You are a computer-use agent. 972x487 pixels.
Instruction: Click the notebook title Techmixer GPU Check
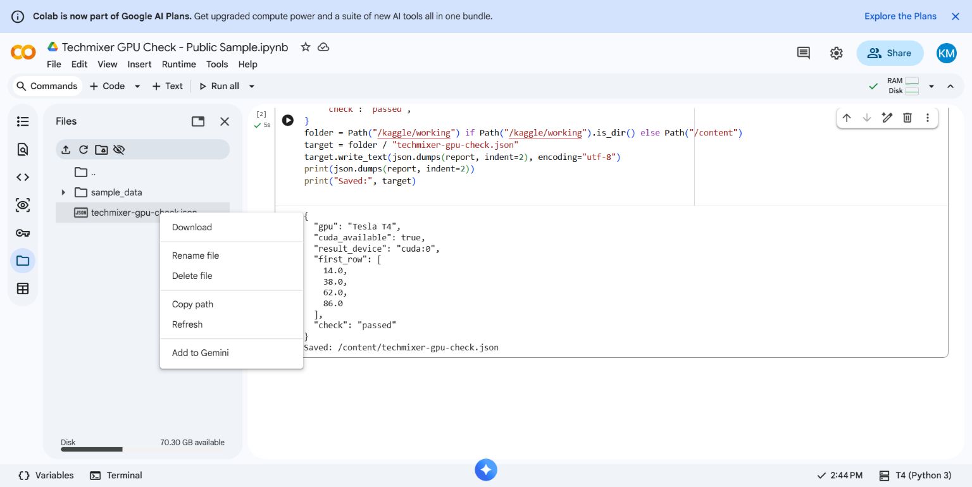click(x=175, y=47)
